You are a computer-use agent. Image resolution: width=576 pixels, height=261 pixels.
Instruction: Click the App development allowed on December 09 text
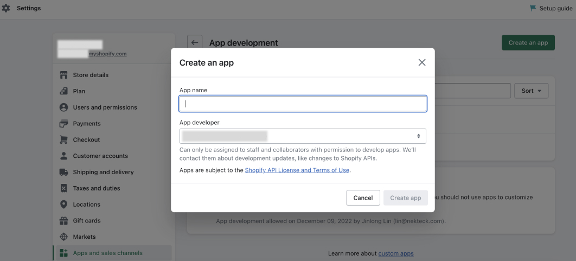[331, 221]
